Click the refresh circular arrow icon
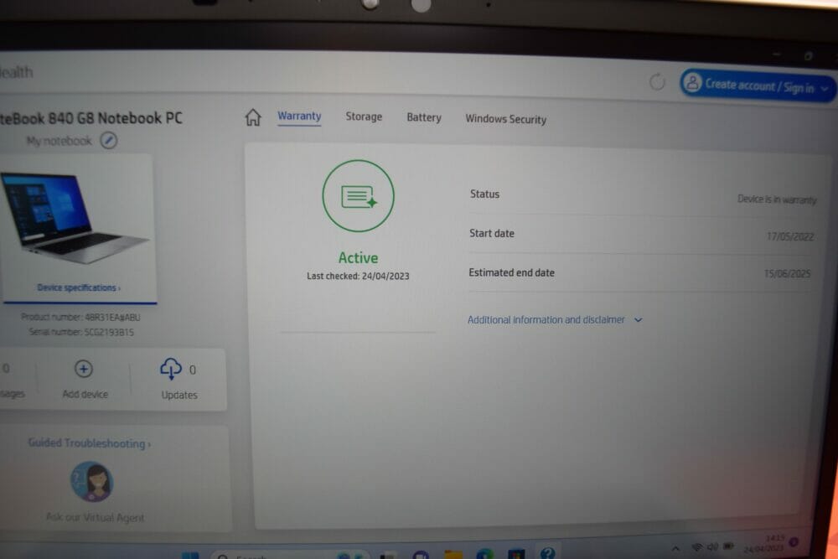This screenshot has height=559, width=838. (x=657, y=82)
